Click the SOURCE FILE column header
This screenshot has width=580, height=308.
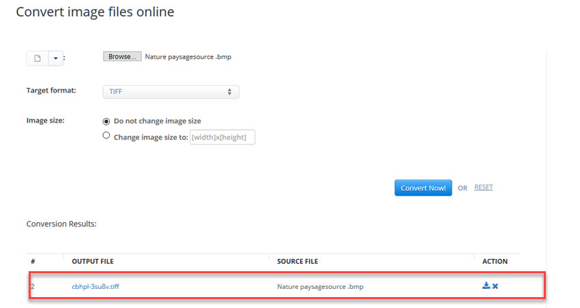(x=298, y=262)
